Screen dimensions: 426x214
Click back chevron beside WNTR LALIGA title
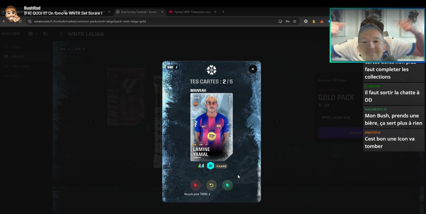(x=61, y=34)
